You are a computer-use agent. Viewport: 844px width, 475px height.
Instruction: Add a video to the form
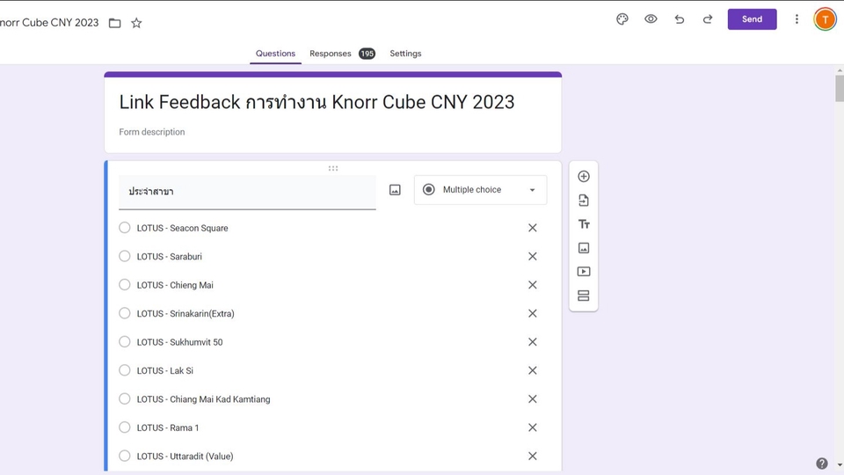[x=584, y=272]
